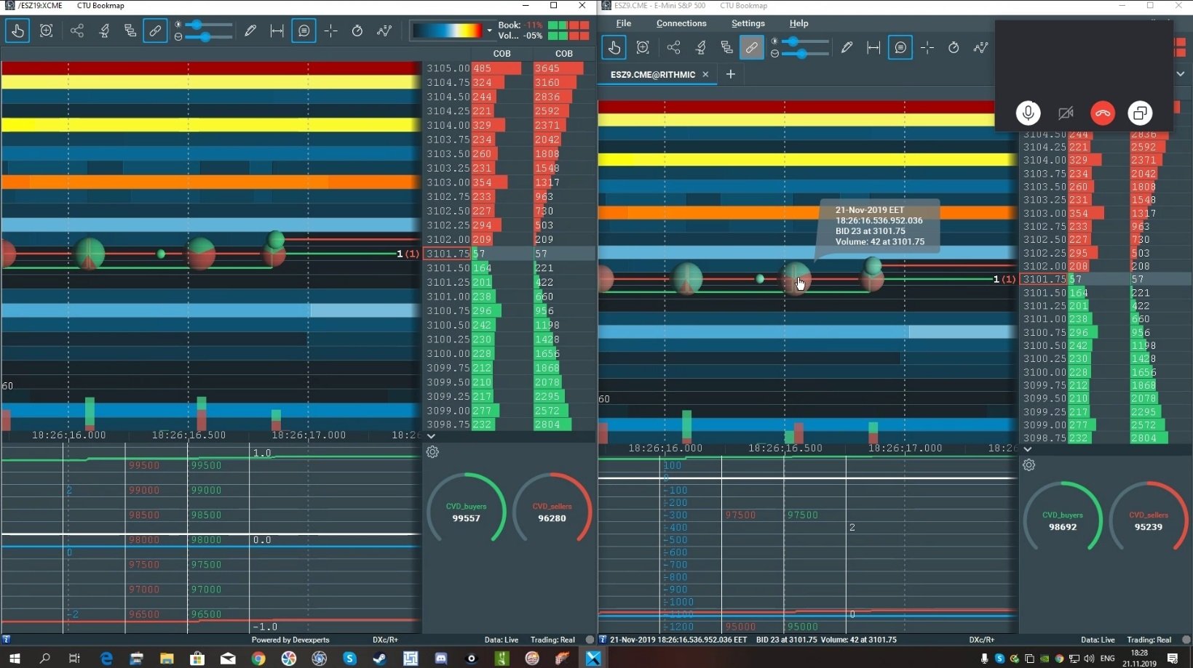Viewport: 1193px width, 668px height.
Task: Toggle the chain link button in left toolbar
Action: click(x=155, y=31)
